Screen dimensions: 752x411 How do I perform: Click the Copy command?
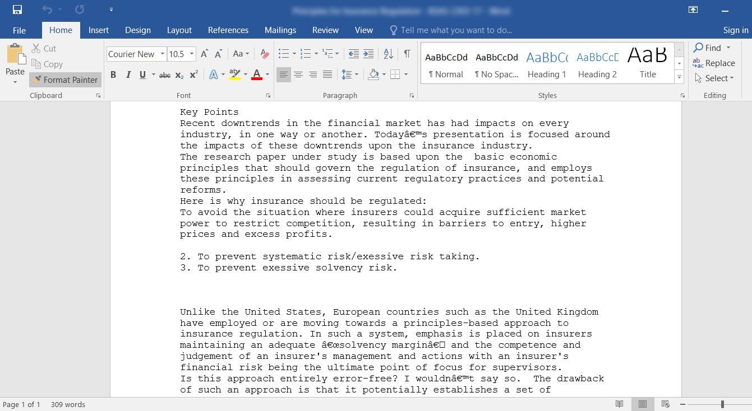coord(47,64)
